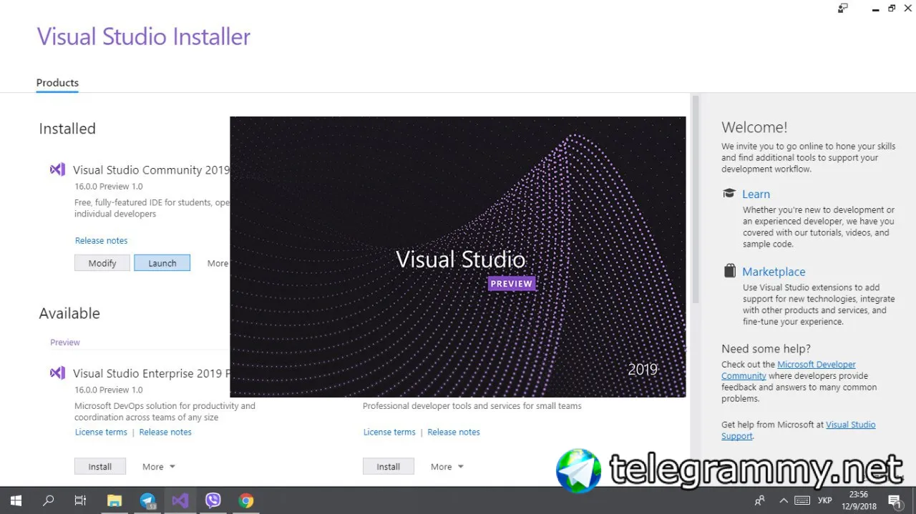Open Viber from the taskbar

(213, 500)
